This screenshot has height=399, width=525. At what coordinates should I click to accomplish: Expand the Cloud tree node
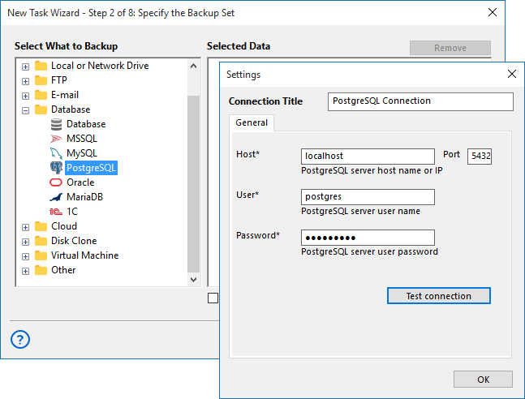pyautogui.click(x=25, y=226)
